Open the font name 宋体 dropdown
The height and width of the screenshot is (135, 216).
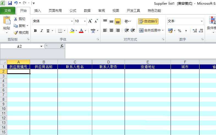tap(72, 21)
